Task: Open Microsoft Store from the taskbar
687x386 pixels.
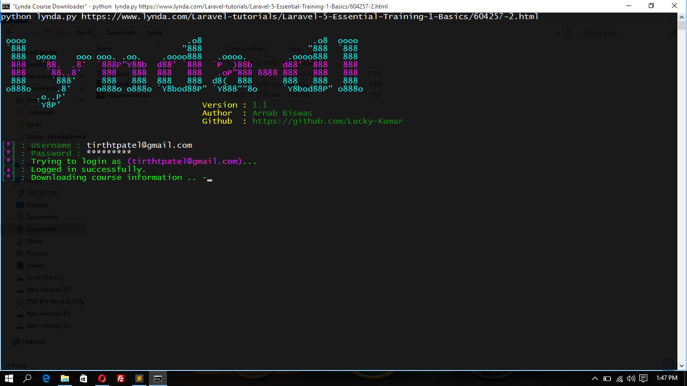Action: click(x=83, y=378)
